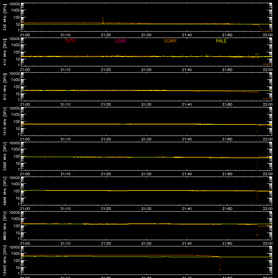Viewport: 278px width, 278px height.
Task: Click the 21:10 tick label under 410 MHz plot
Action: point(65,70)
